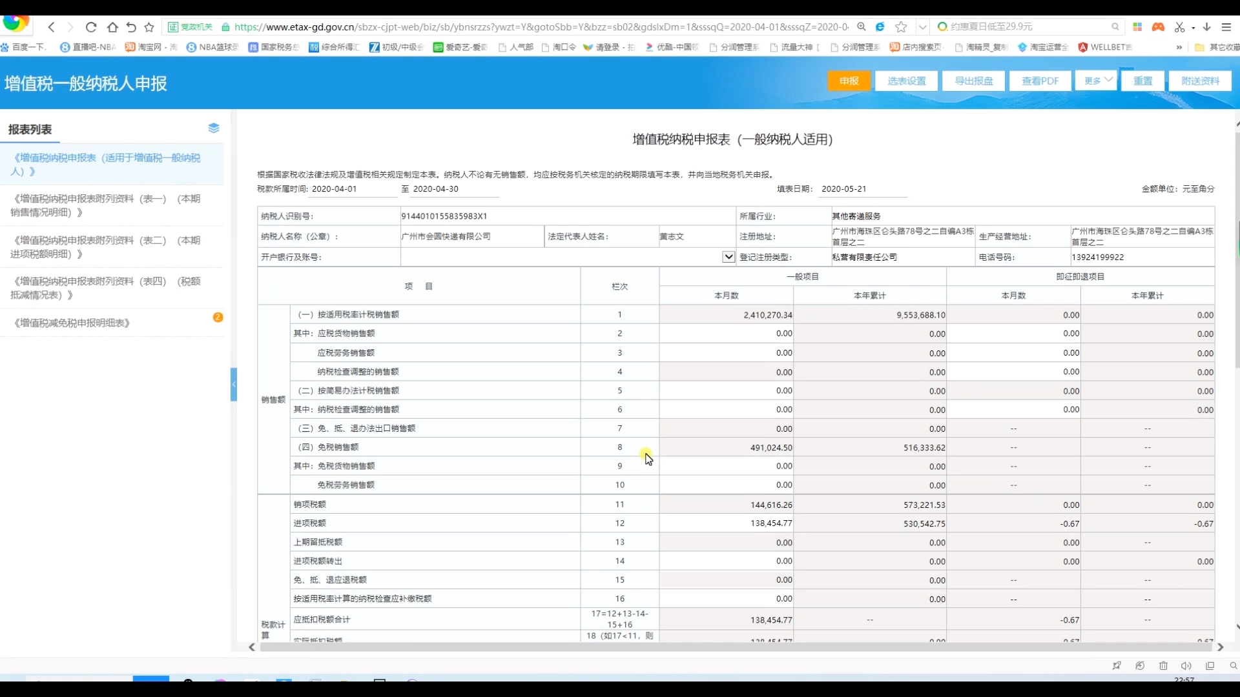Go to browser home page icon
Image resolution: width=1240 pixels, height=697 pixels.
click(112, 27)
